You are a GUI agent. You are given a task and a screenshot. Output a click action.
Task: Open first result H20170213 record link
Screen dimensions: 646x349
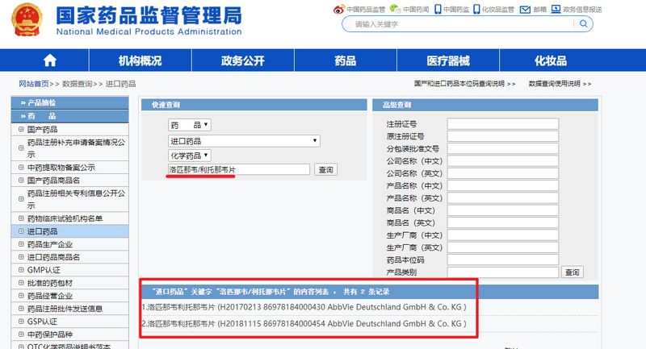pyautogui.click(x=303, y=307)
